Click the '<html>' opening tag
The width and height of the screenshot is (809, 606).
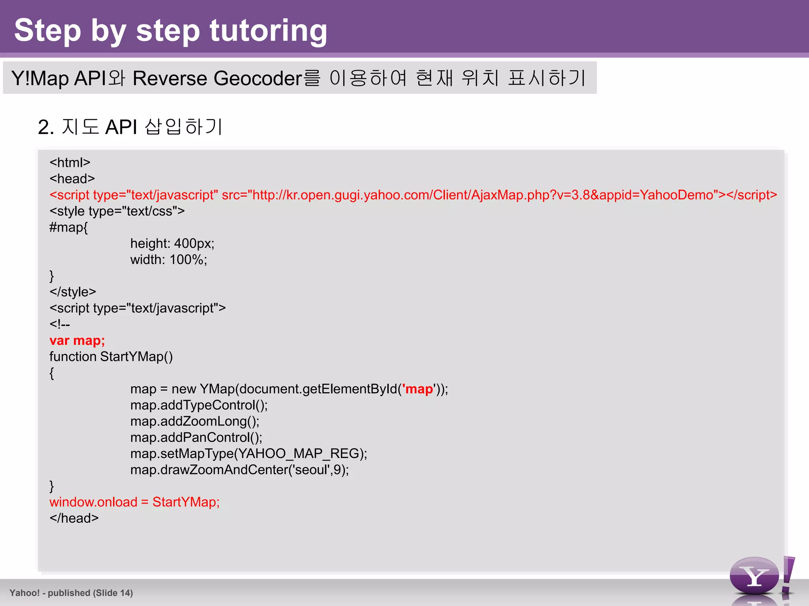pos(70,163)
